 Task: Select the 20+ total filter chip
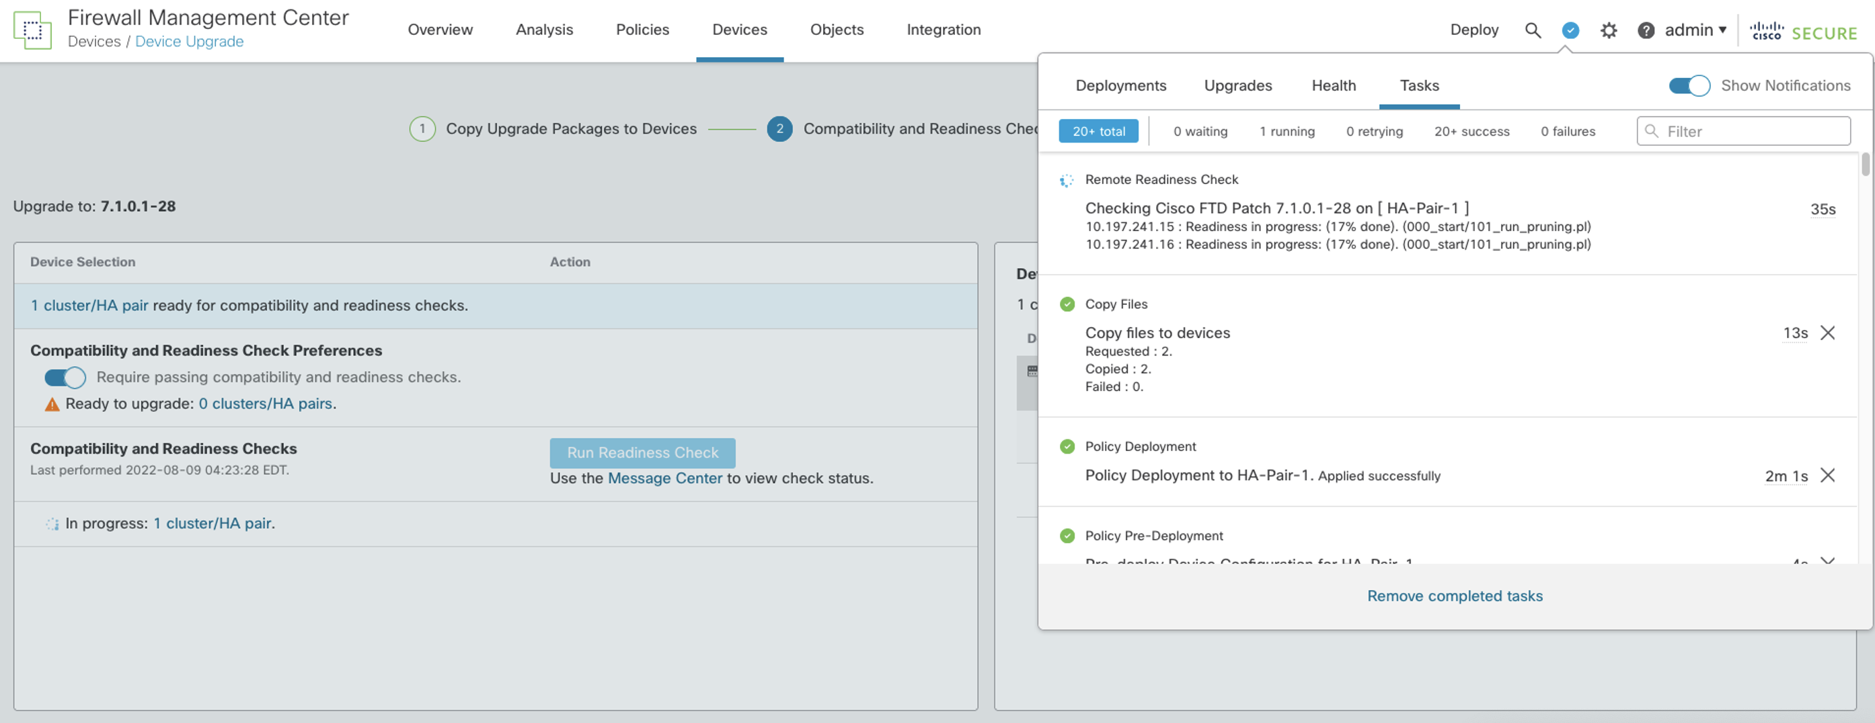(1098, 132)
